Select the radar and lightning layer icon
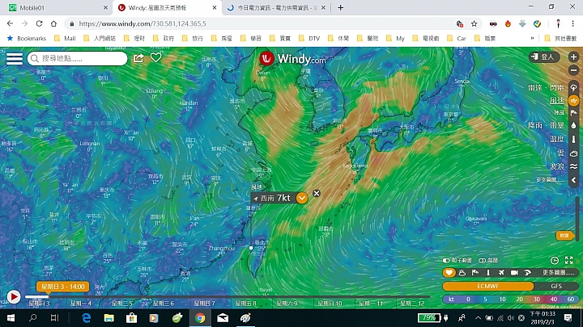Viewport: 583px width, 327px height. click(x=574, y=87)
